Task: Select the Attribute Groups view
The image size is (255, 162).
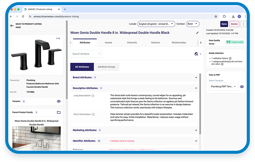Action: pyautogui.click(x=107, y=67)
